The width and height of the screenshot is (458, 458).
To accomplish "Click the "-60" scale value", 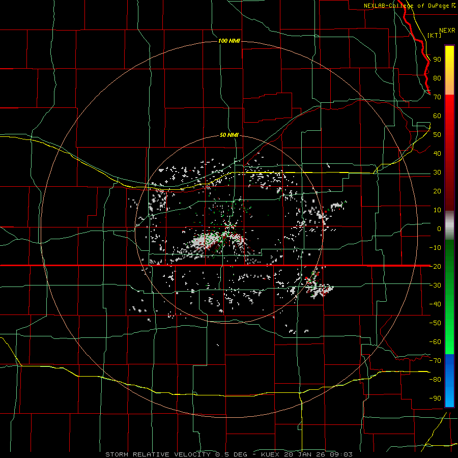I will tap(435, 342).
